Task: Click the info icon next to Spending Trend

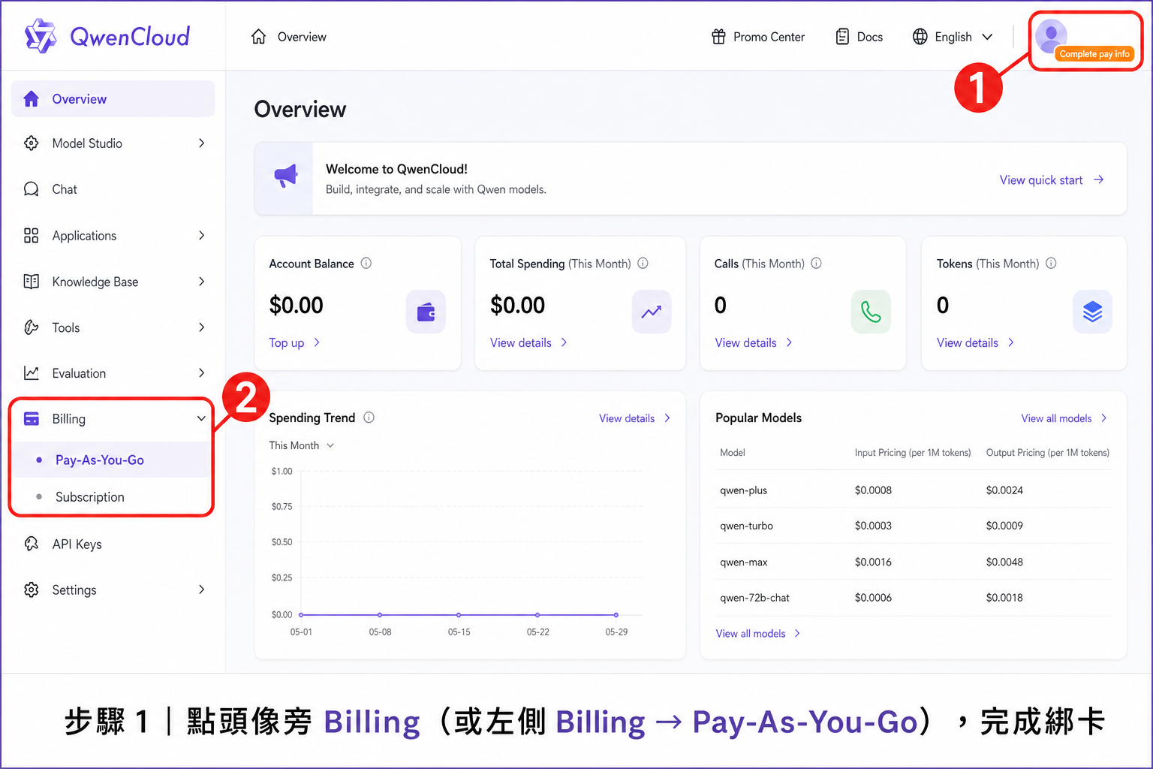Action: (369, 418)
